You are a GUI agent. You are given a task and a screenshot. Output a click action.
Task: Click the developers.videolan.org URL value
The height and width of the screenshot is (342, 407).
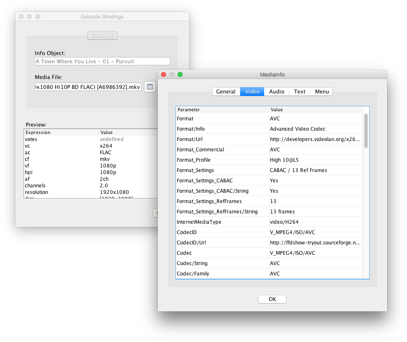[315, 139]
